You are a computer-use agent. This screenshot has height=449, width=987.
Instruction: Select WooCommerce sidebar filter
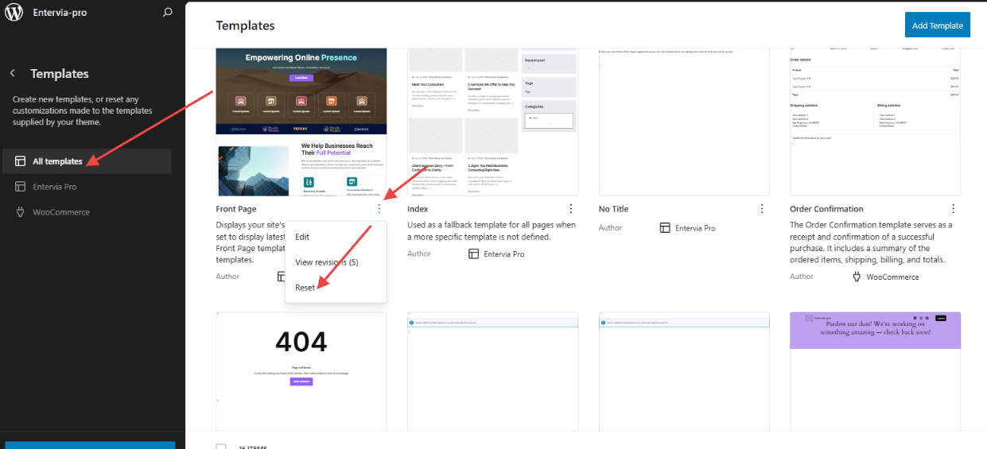pyautogui.click(x=86, y=212)
